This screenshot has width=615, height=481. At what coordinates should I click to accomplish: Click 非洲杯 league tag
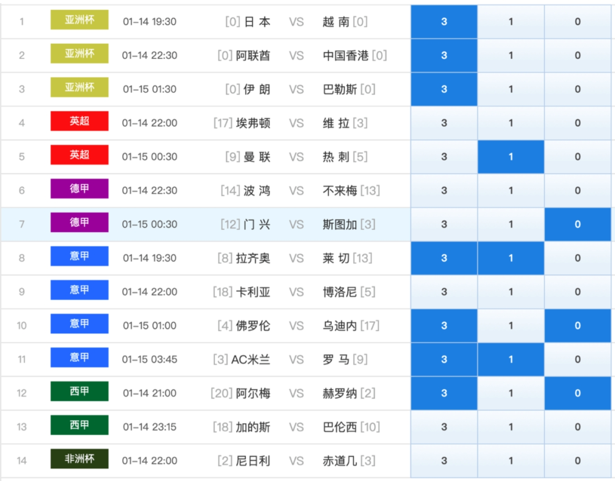(x=80, y=459)
